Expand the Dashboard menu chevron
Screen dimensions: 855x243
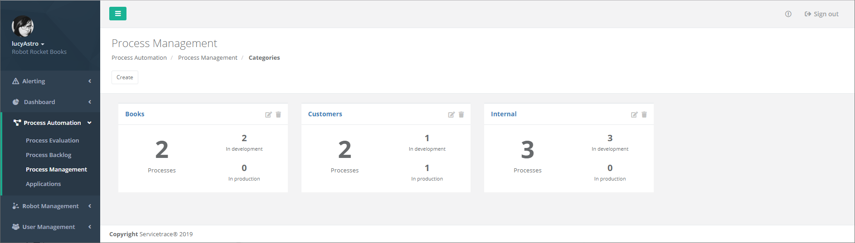90,102
